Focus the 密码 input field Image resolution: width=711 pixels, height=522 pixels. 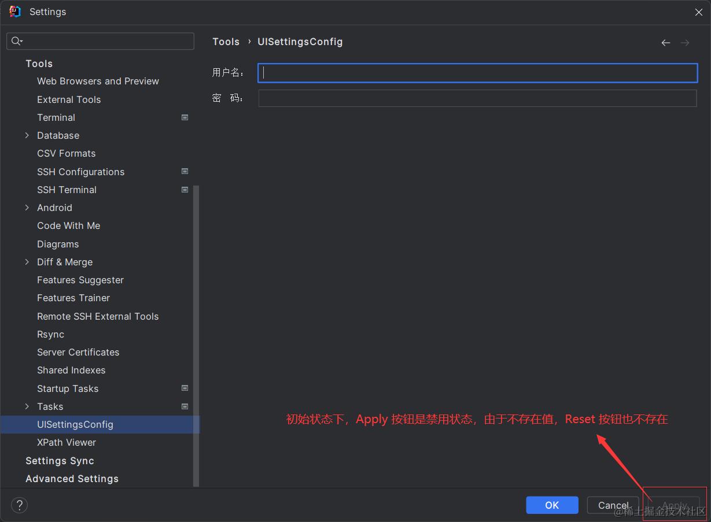point(477,98)
